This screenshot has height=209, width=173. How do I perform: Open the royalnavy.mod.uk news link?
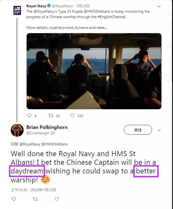click(78, 28)
